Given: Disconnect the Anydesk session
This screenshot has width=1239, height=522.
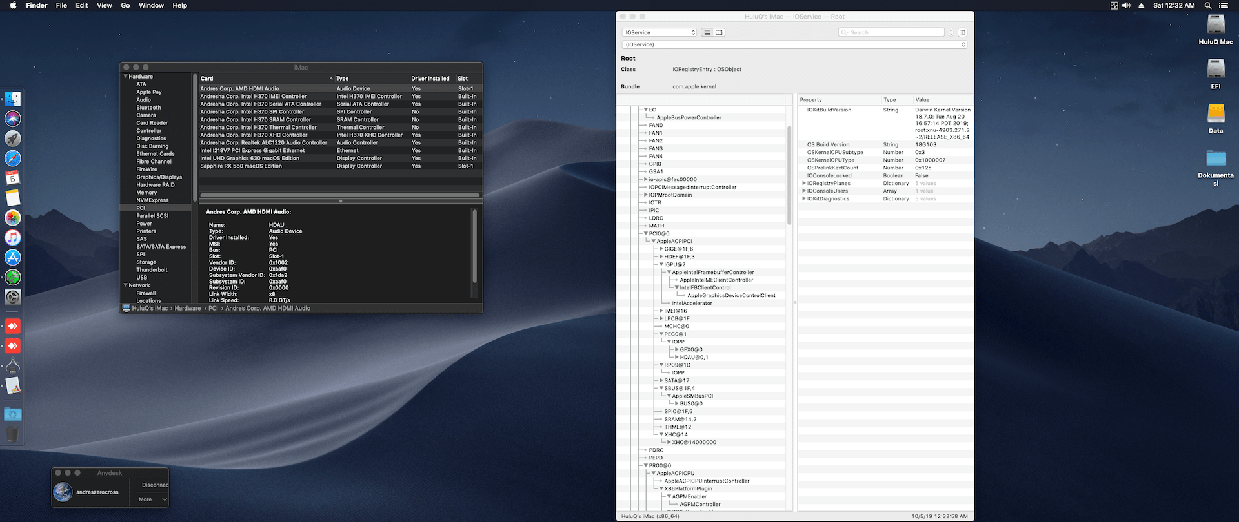Looking at the screenshot, I should [x=154, y=485].
